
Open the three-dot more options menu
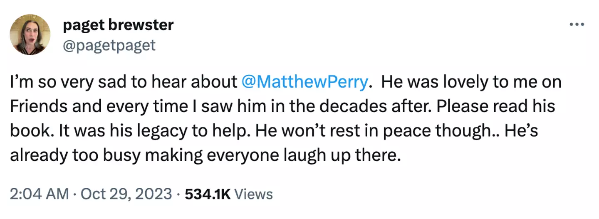click(x=577, y=24)
